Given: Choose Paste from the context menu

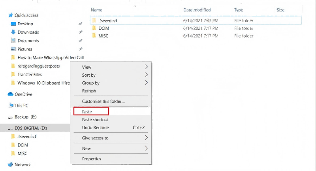Looking at the screenshot, I should tap(87, 112).
